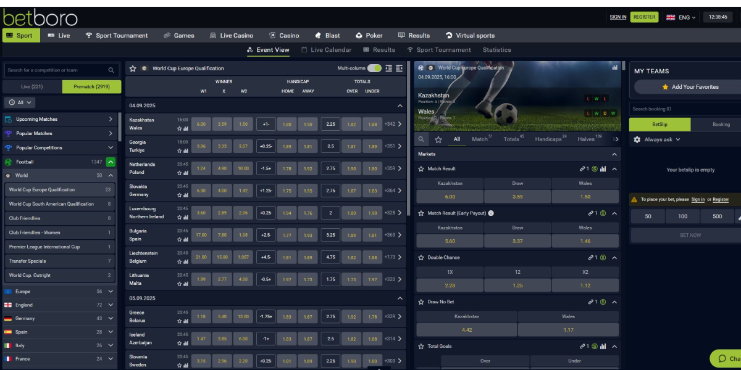Image resolution: width=741 pixels, height=370 pixels.
Task: Expand the England country list
Action: tap(111, 305)
